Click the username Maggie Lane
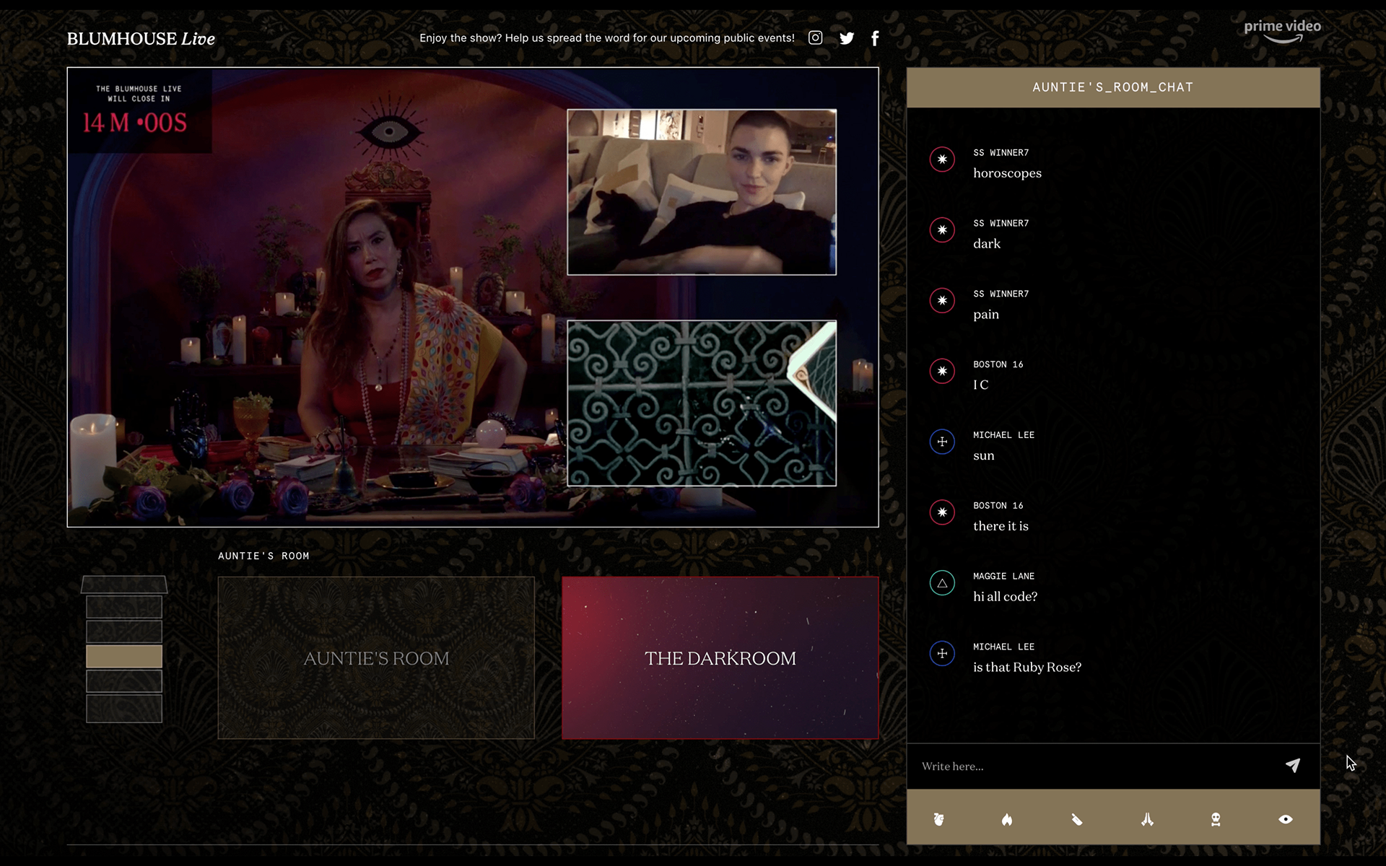Viewport: 1386px width, 866px height. point(1003,576)
